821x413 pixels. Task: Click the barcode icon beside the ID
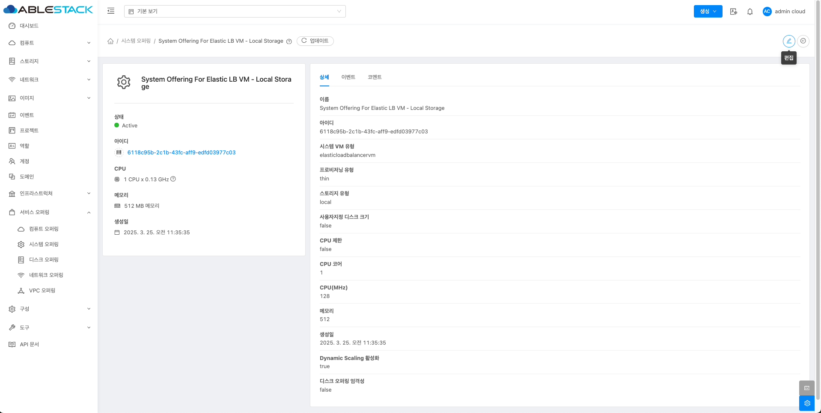coord(119,153)
